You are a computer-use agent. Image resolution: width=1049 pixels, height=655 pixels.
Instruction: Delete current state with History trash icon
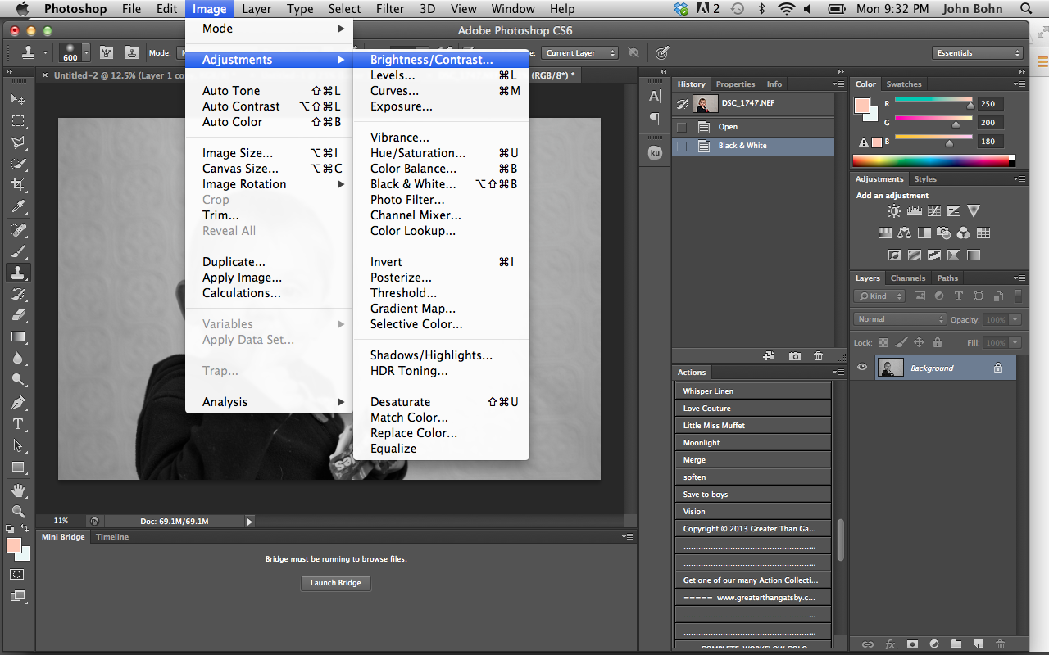point(818,356)
